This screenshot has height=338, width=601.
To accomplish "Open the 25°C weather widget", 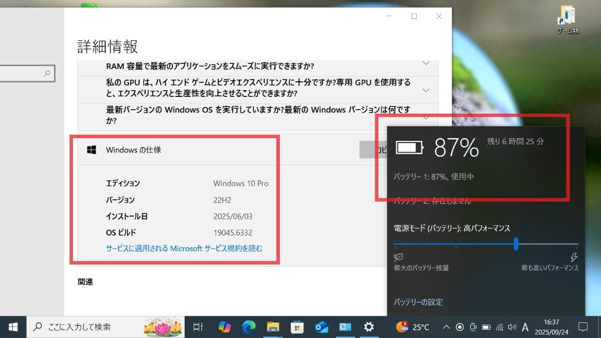I will pyautogui.click(x=412, y=327).
